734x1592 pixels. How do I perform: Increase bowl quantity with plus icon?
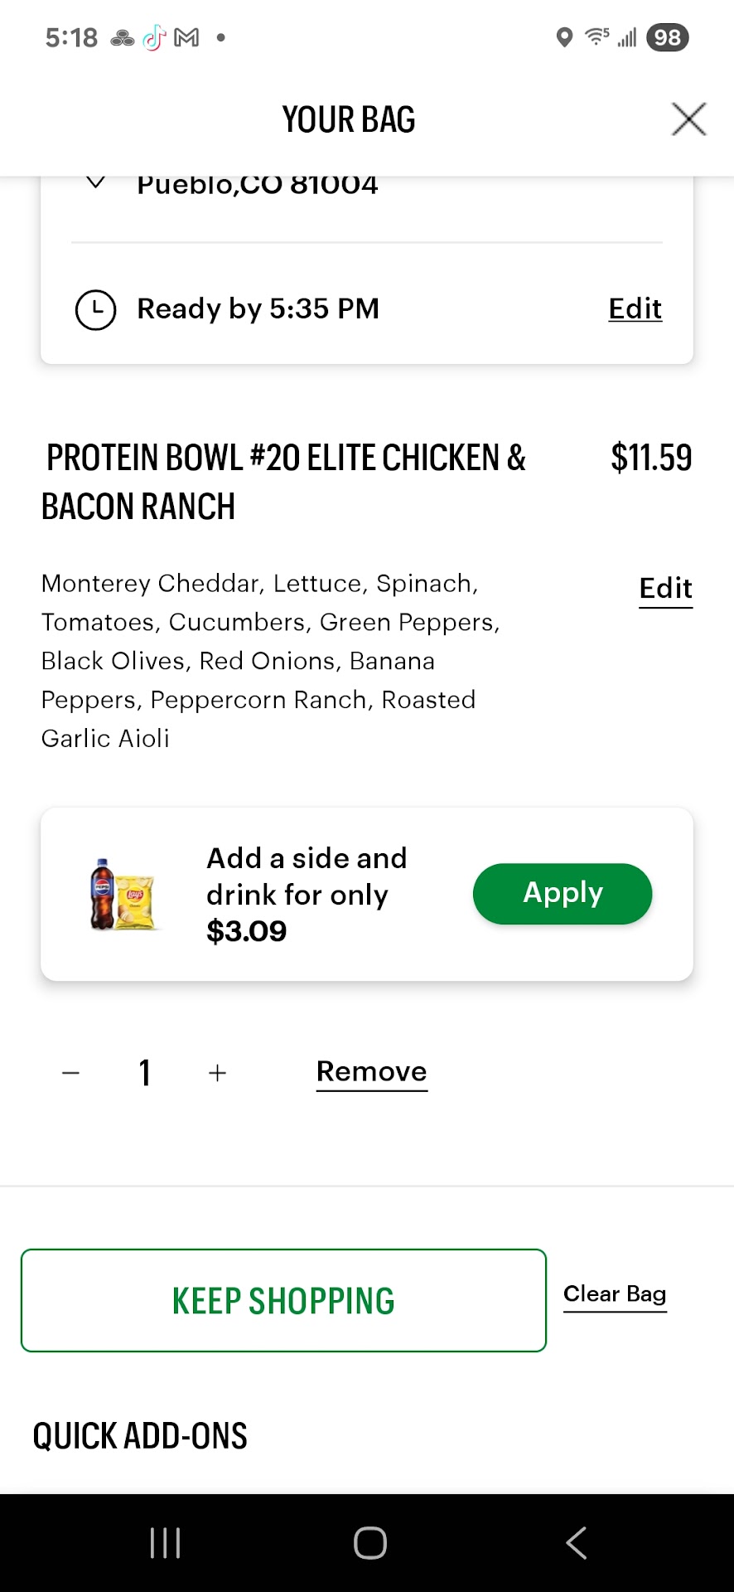[x=217, y=1073]
